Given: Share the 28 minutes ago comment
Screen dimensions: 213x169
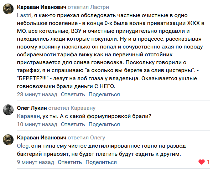Looking at the screenshot, I should (104, 94).
